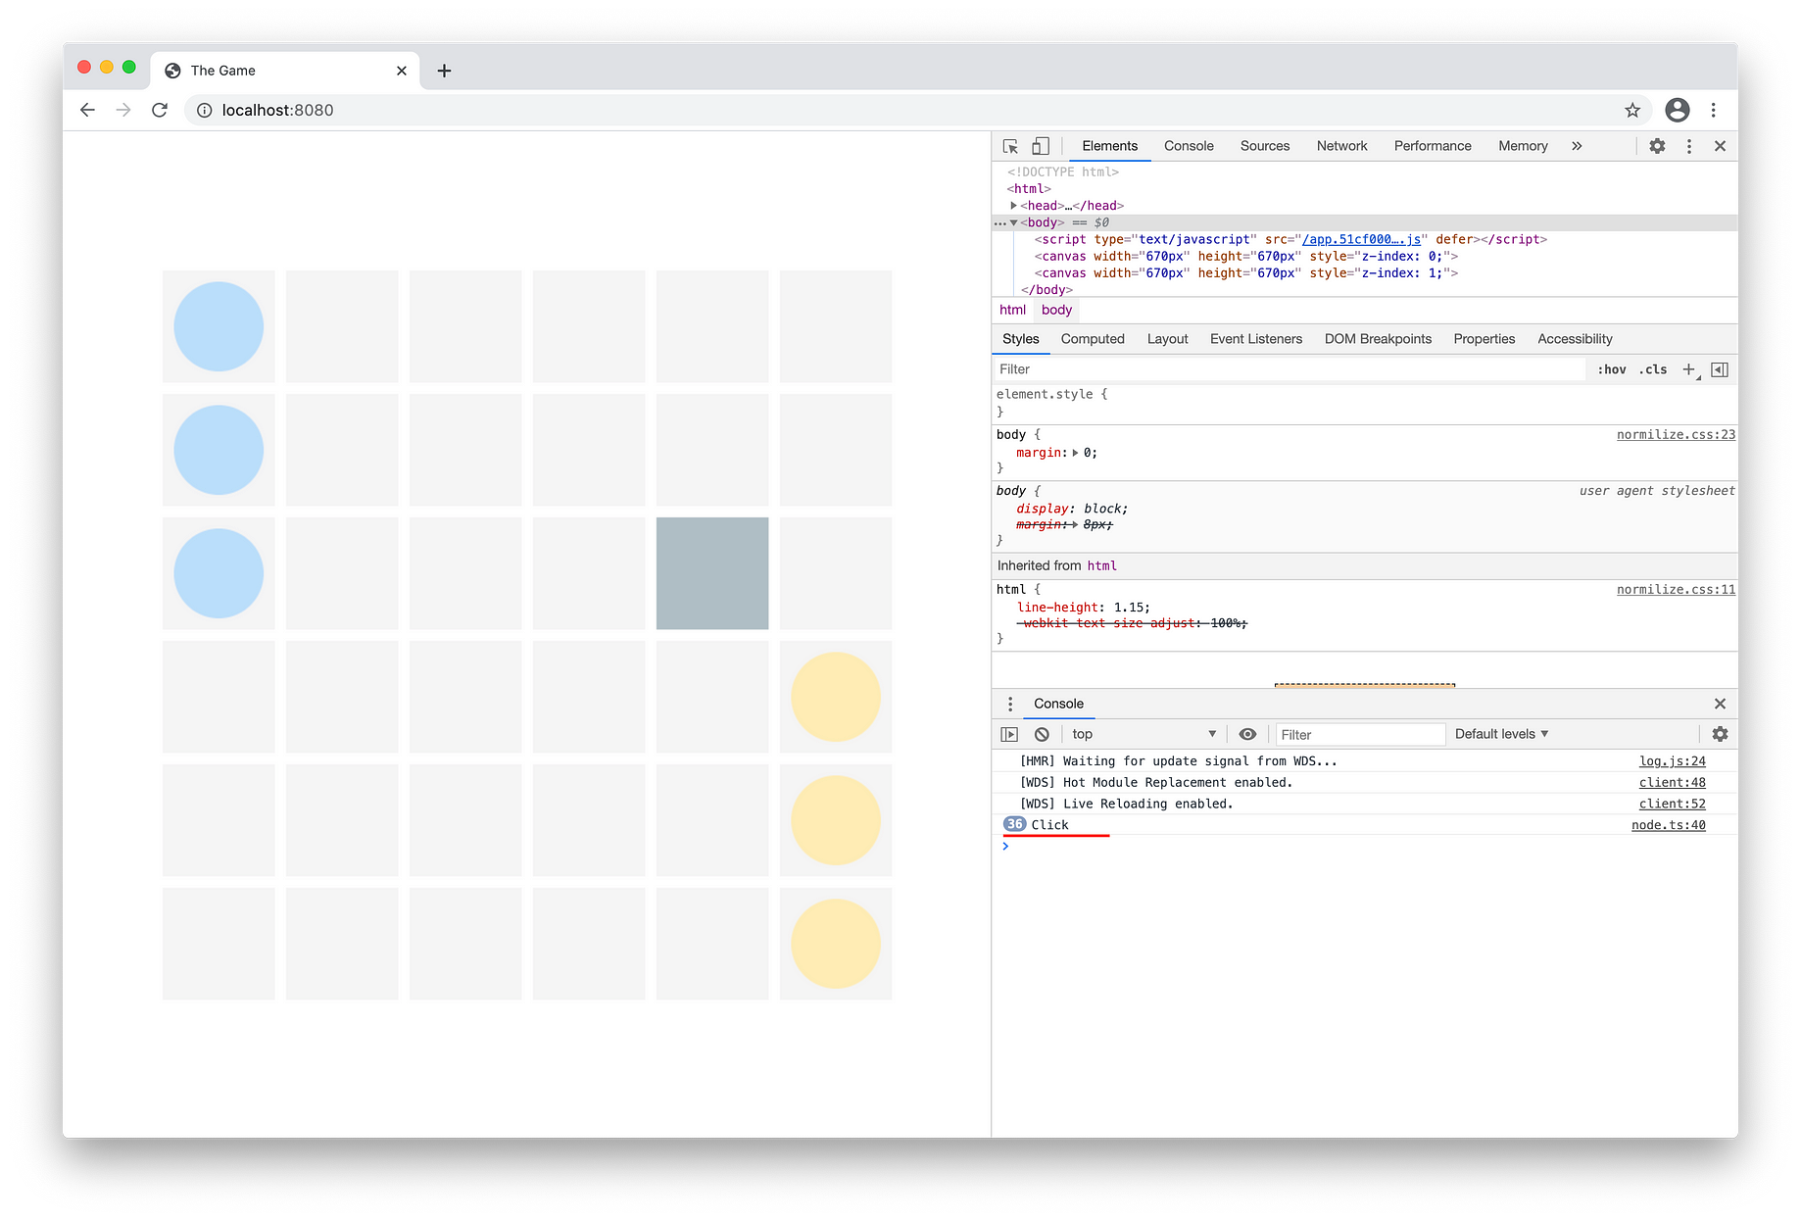Activate the inspect element picker
The image size is (1801, 1221).
pos(1010,146)
